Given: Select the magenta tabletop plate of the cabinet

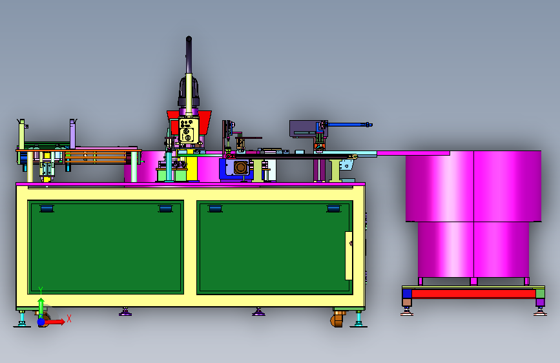Looking at the screenshot, I should [191, 184].
